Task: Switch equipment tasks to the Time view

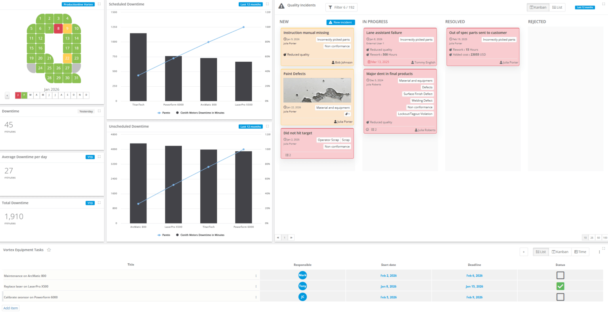Action: click(x=580, y=252)
